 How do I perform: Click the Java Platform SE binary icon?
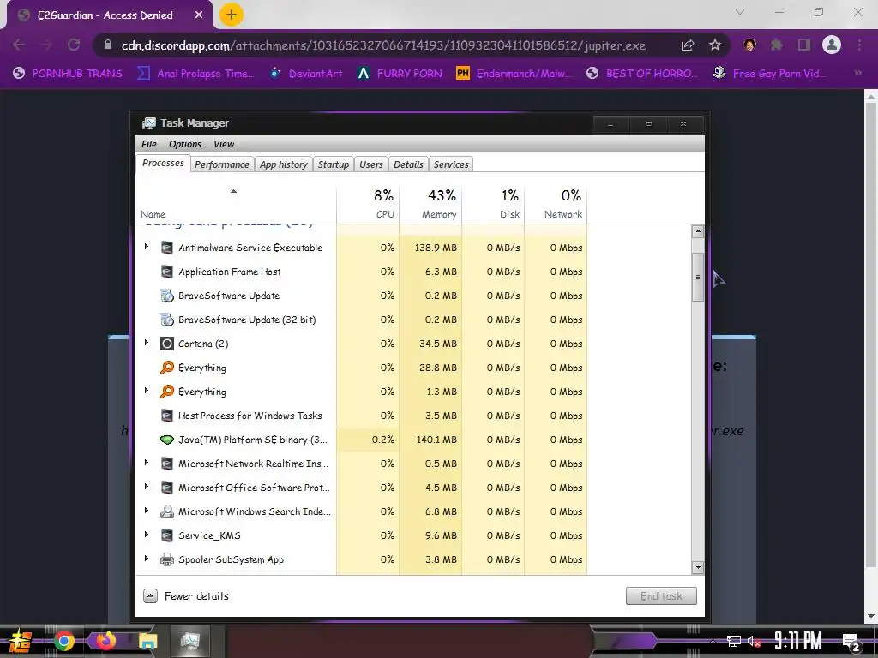167,440
